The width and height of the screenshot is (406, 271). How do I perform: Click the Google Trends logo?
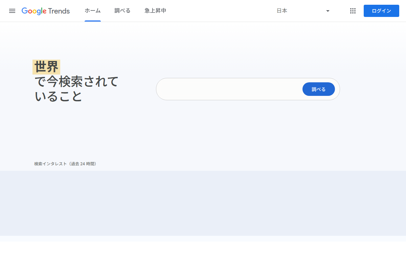click(46, 11)
